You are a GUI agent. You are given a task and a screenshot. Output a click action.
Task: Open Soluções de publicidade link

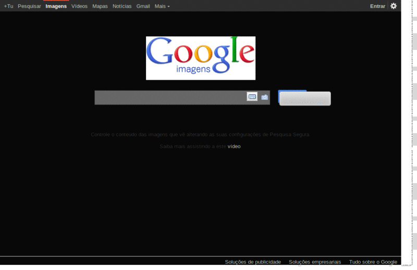point(253,262)
